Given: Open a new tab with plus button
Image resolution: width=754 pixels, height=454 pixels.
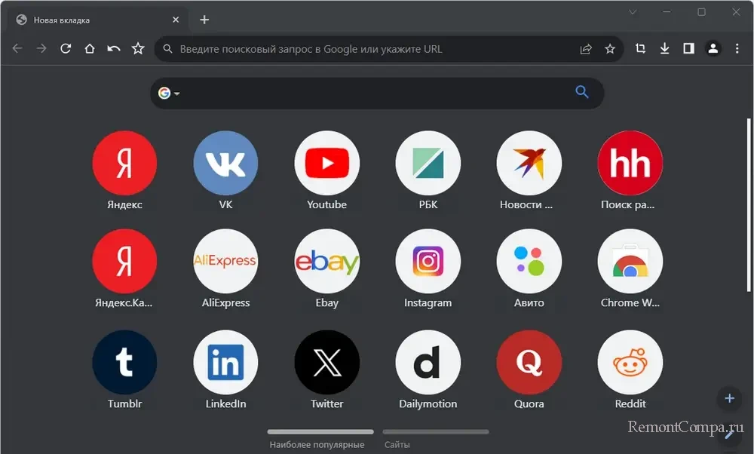Looking at the screenshot, I should [204, 20].
